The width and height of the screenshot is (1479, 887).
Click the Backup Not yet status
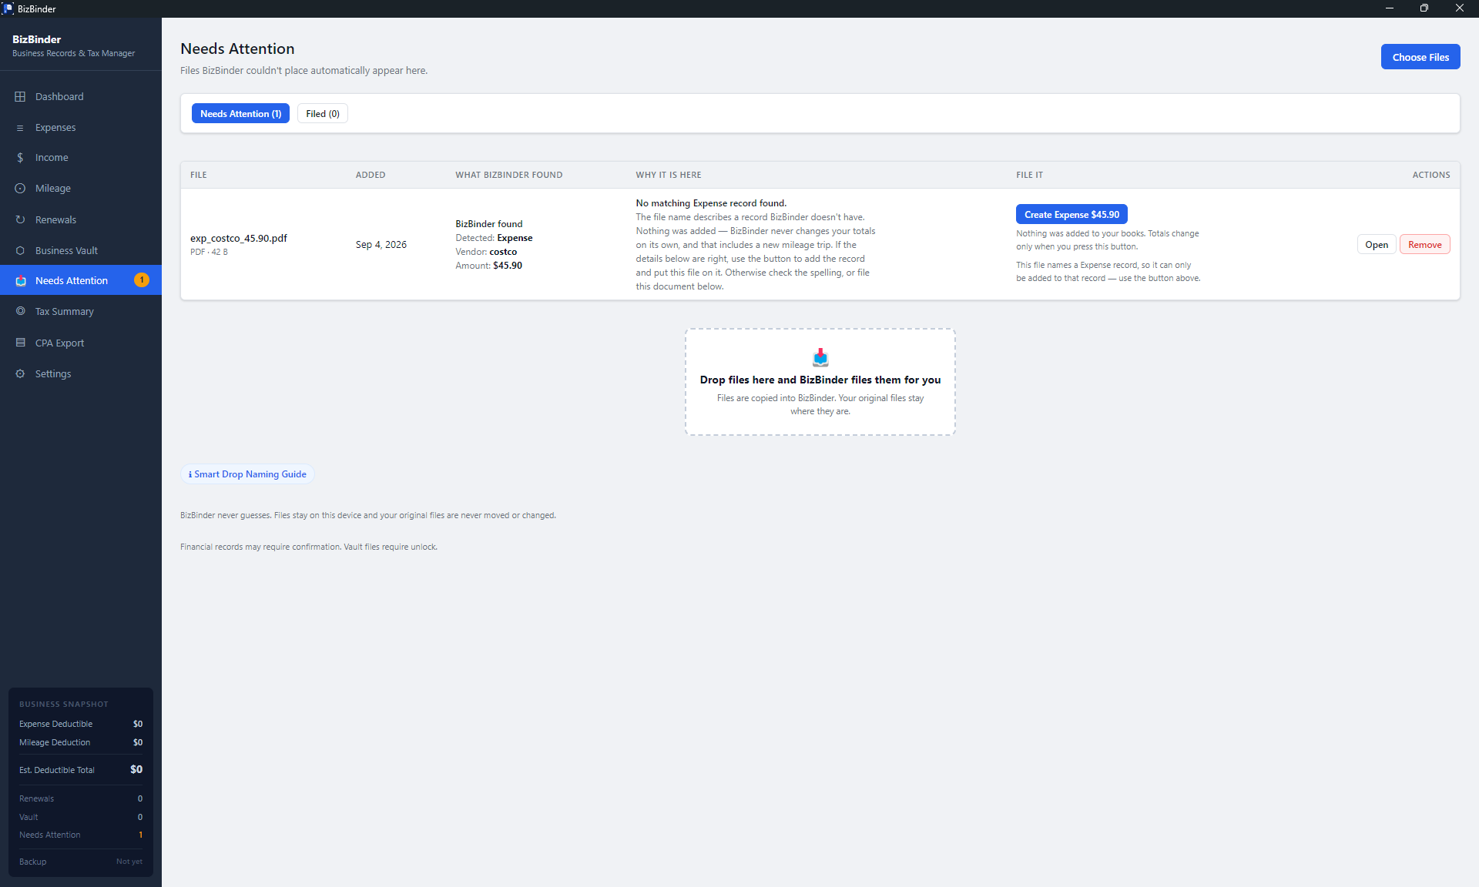pyautogui.click(x=129, y=862)
